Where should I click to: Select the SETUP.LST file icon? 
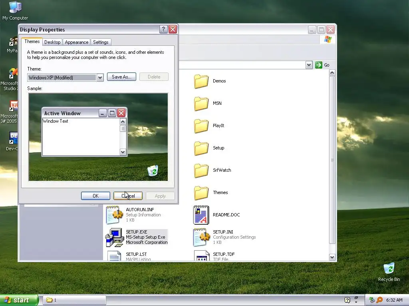click(114, 255)
